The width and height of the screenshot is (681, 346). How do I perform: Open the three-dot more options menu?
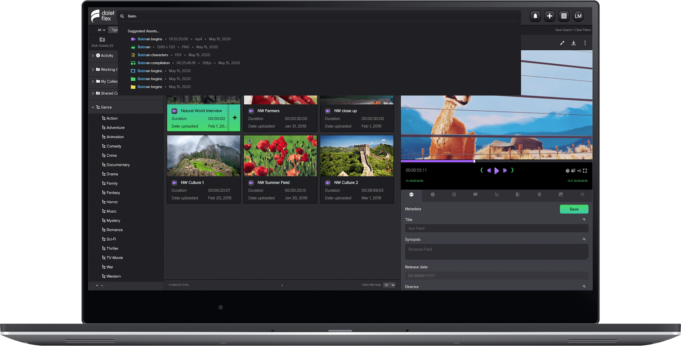coord(585,43)
